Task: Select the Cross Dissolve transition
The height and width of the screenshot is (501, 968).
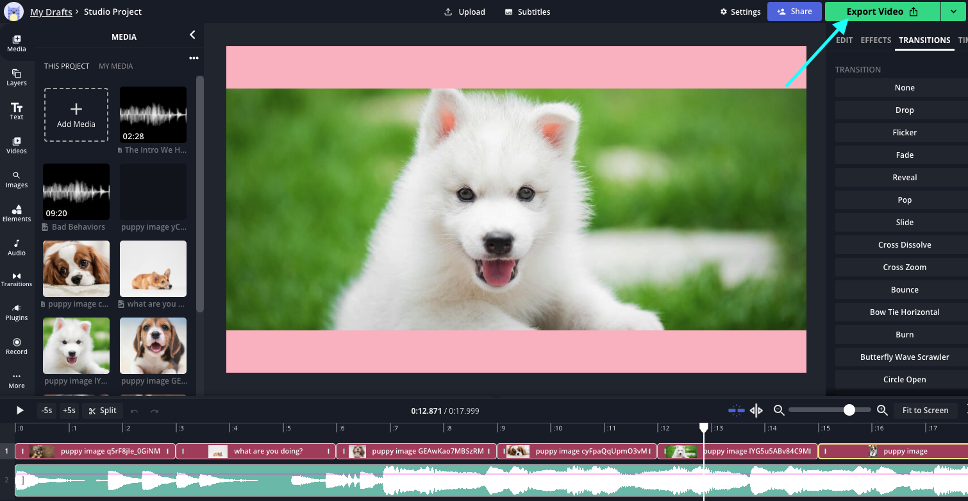Action: coord(904,245)
